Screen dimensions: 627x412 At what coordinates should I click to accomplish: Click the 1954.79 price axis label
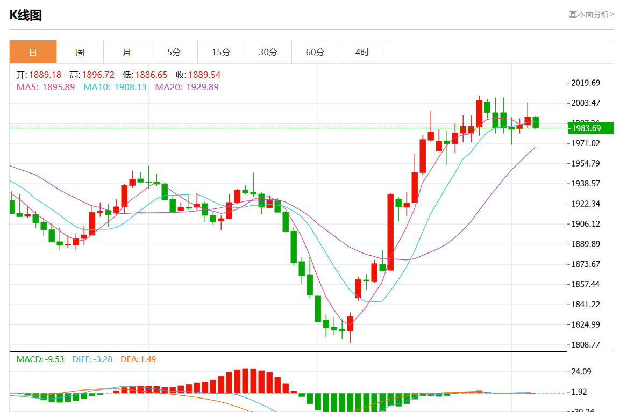tap(586, 163)
